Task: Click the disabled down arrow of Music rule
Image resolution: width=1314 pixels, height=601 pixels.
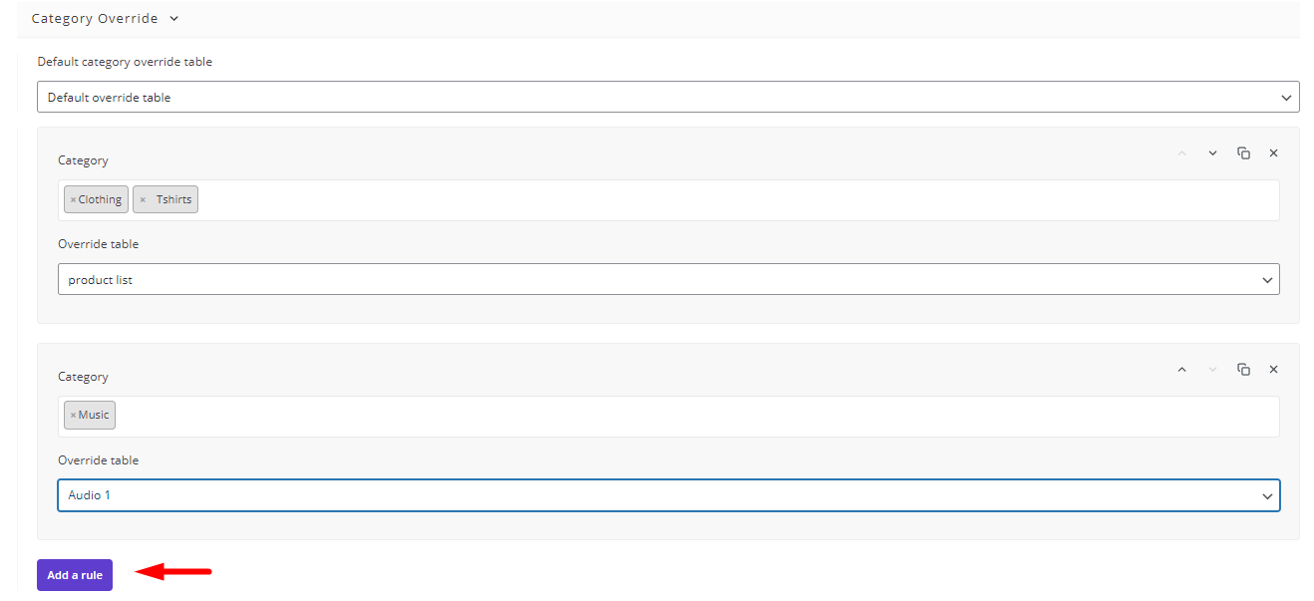Action: [1212, 370]
